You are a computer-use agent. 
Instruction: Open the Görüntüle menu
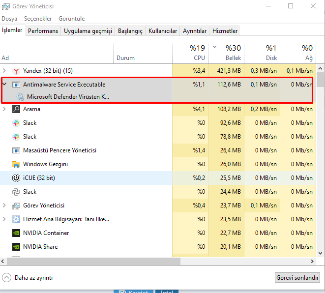71,19
